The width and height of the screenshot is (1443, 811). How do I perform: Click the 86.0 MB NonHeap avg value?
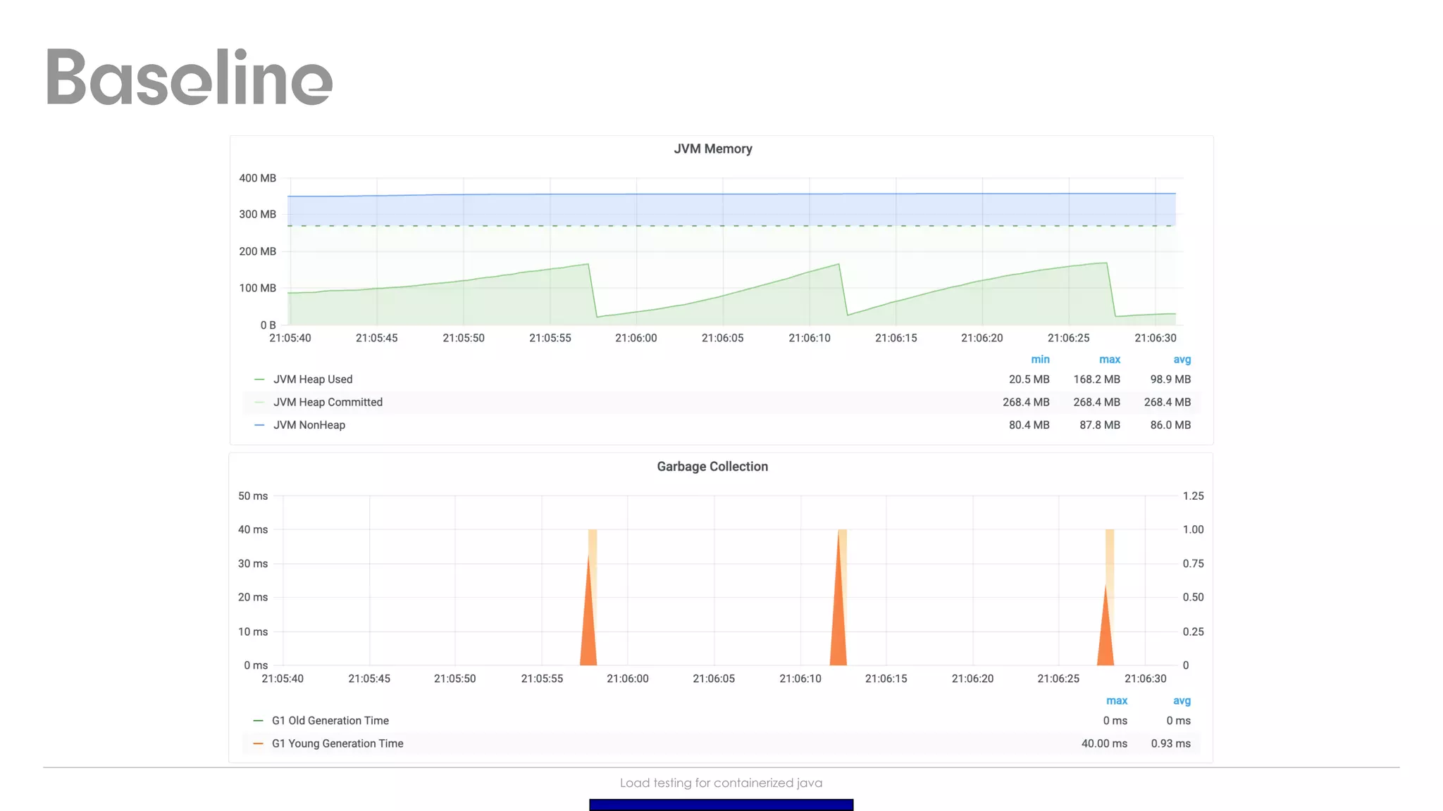[x=1170, y=425]
